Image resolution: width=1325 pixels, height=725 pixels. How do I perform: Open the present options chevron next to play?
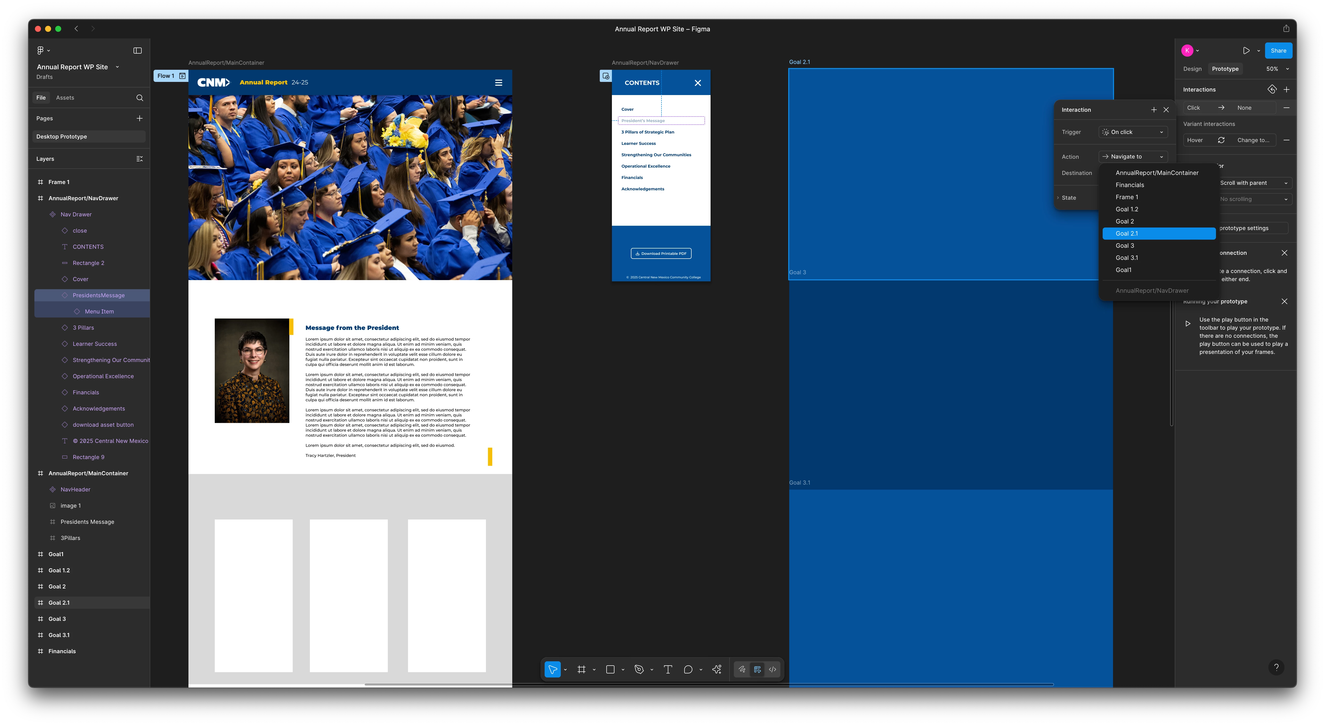pyautogui.click(x=1259, y=51)
